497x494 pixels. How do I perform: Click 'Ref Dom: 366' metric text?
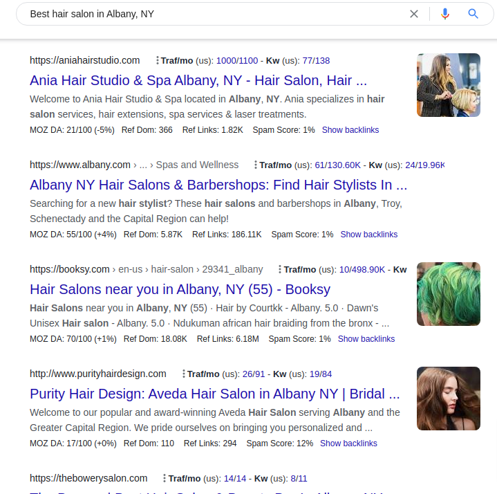[147, 130]
